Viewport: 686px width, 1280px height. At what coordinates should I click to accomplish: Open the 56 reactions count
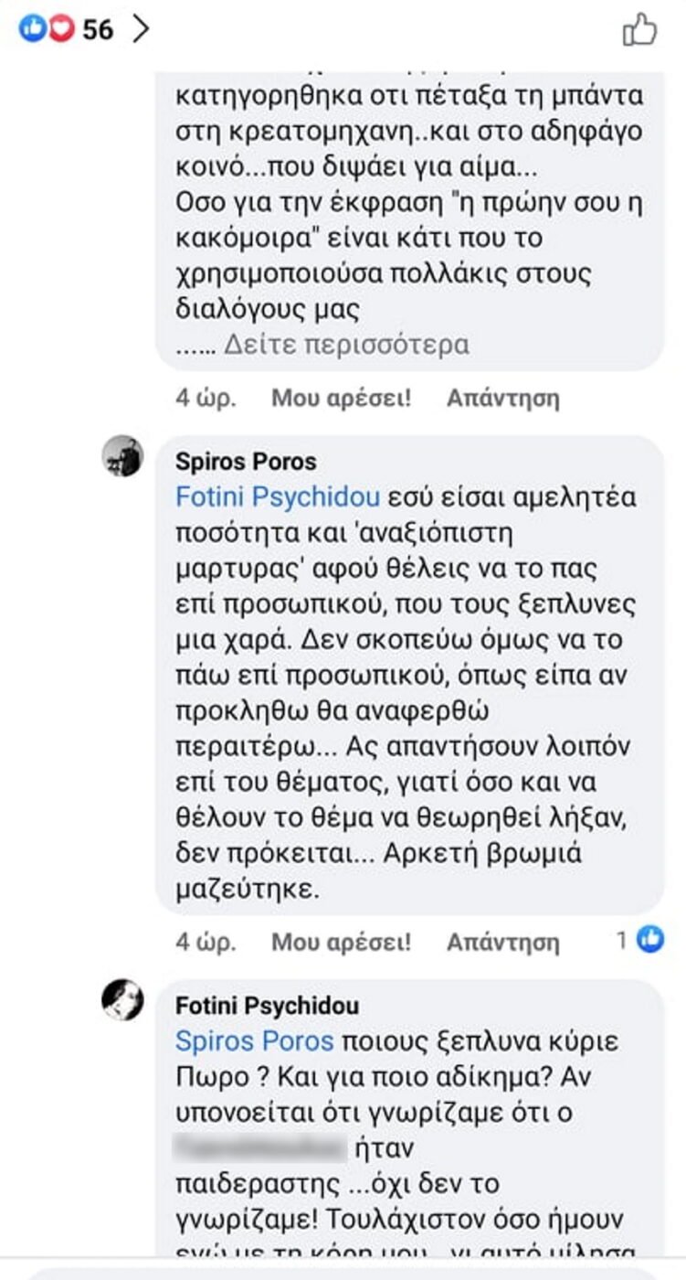pos(98,30)
